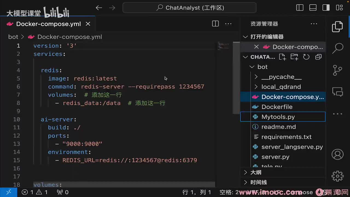The image size is (350, 197).
Task: Show errors and warnings count
Action: click(x=34, y=192)
